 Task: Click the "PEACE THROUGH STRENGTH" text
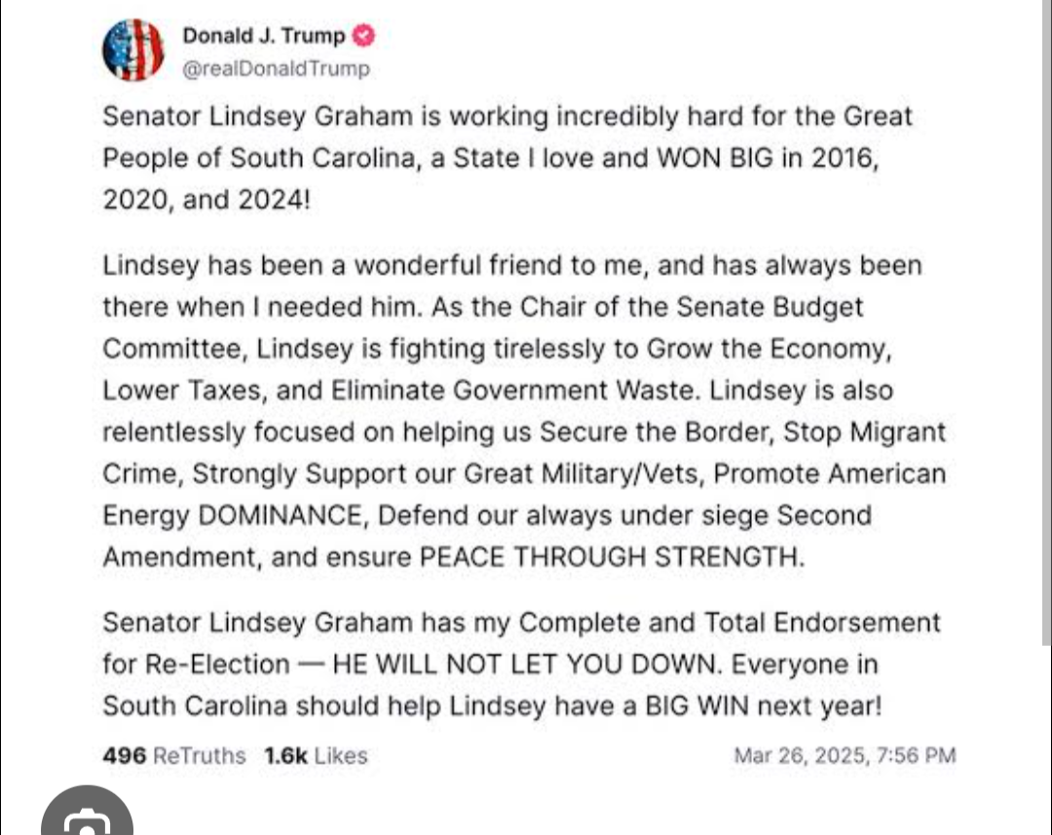coord(612,557)
